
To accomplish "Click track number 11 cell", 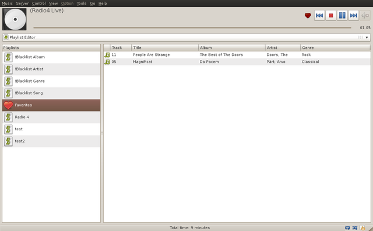I will [x=114, y=55].
